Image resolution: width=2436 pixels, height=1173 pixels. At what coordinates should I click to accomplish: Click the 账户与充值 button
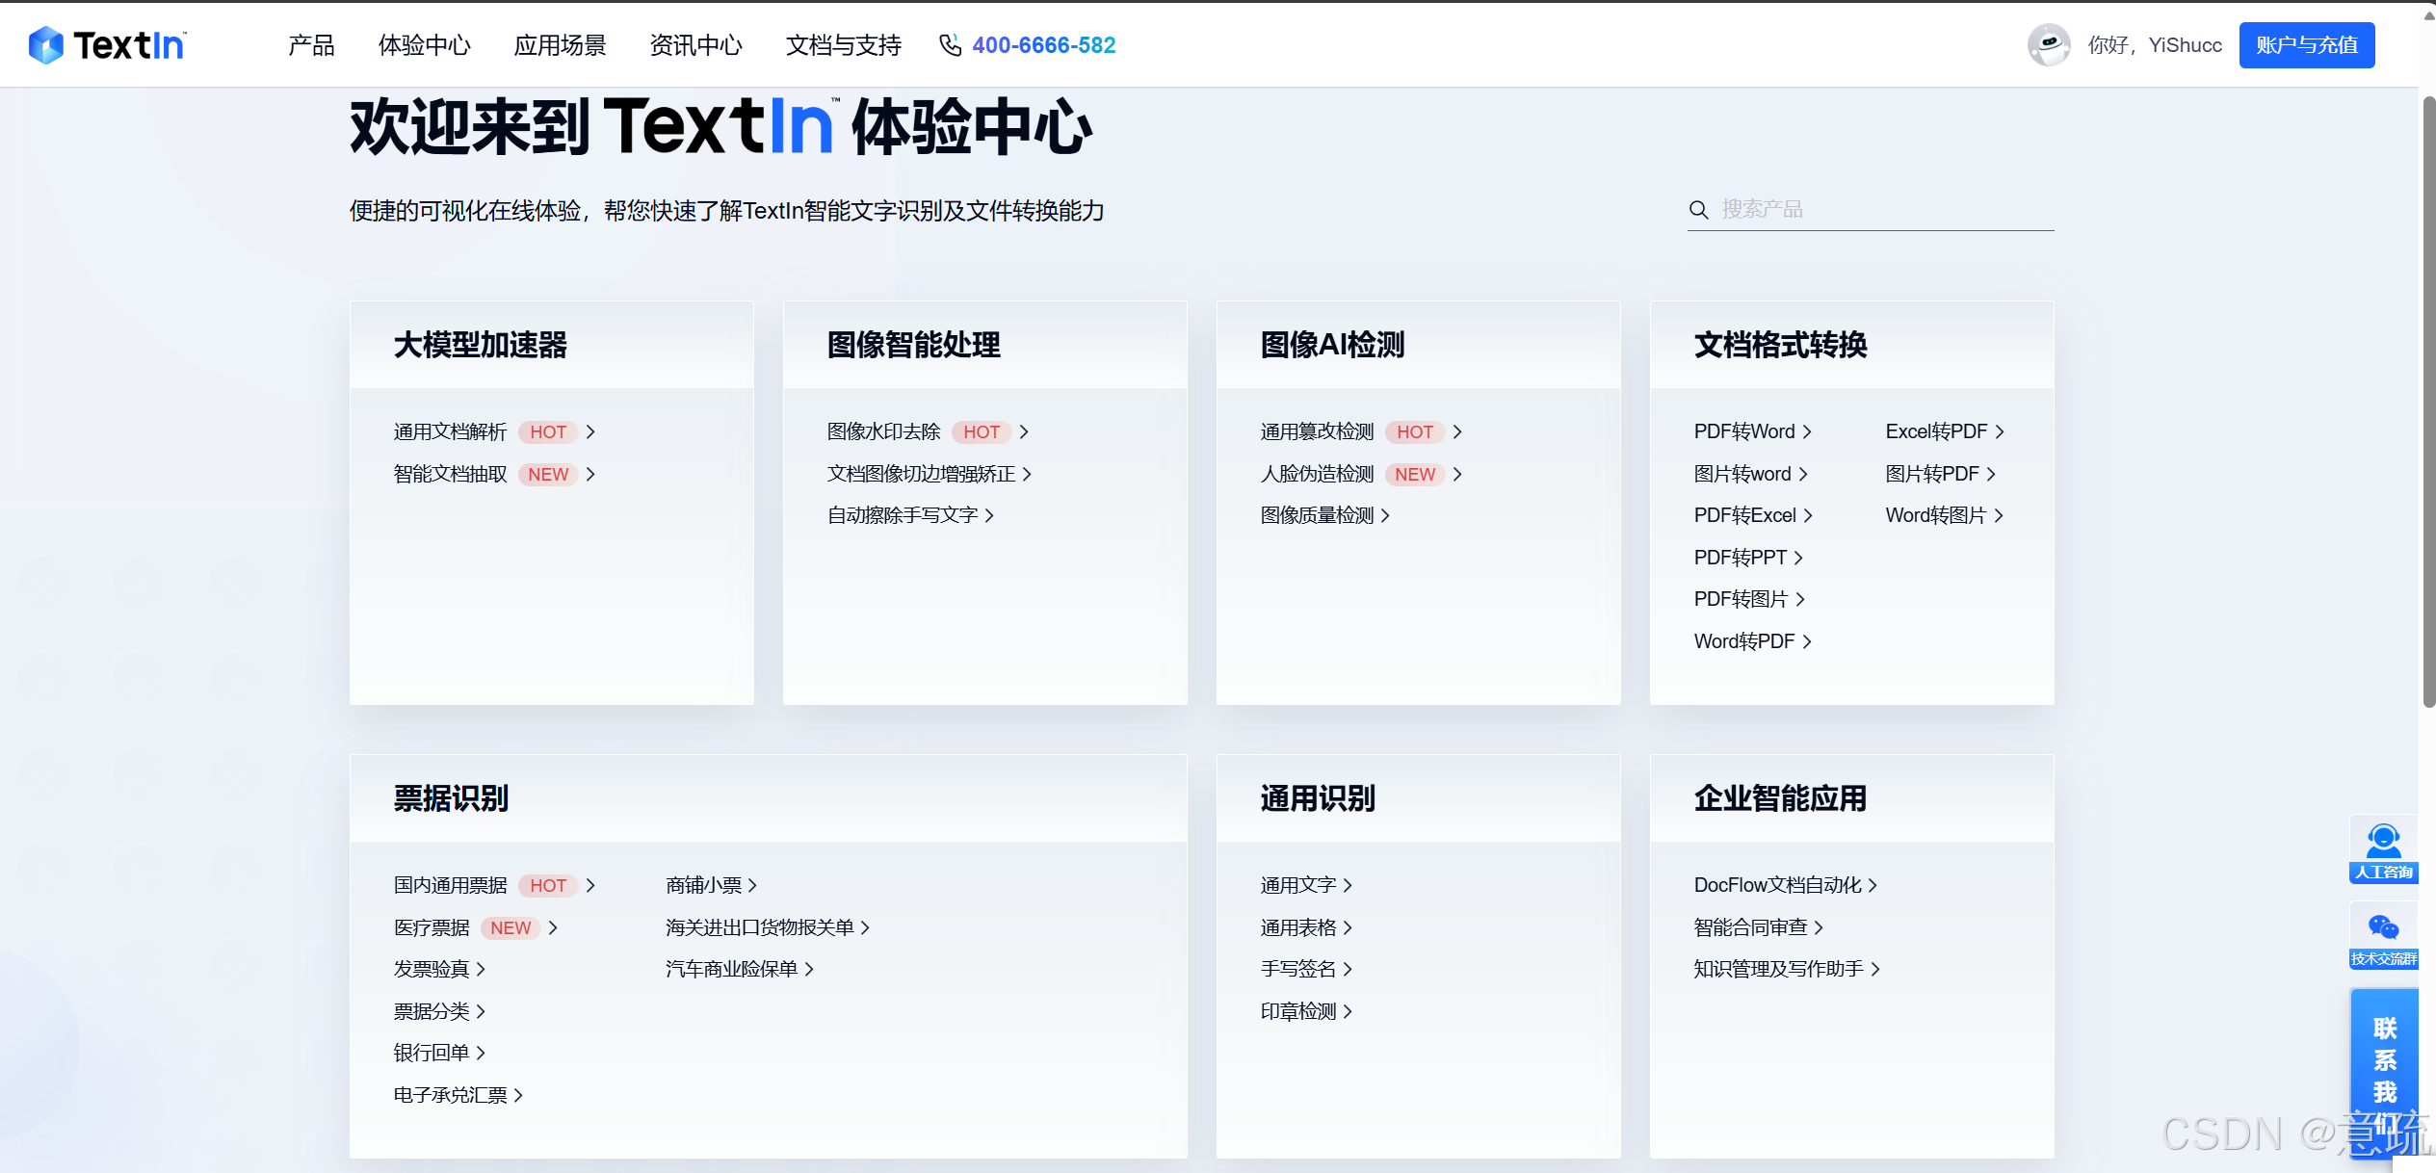point(2307,45)
